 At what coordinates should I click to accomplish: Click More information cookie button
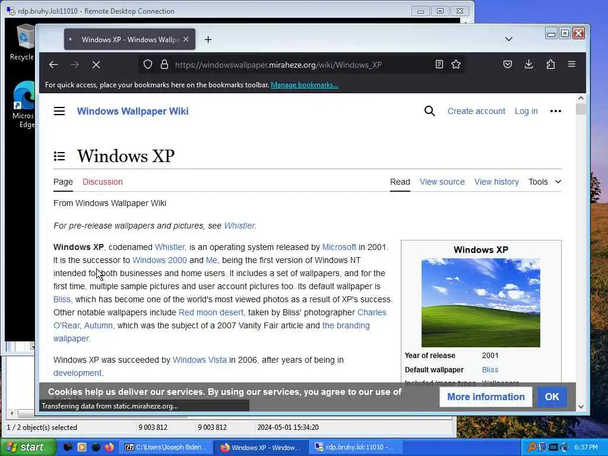coord(486,397)
